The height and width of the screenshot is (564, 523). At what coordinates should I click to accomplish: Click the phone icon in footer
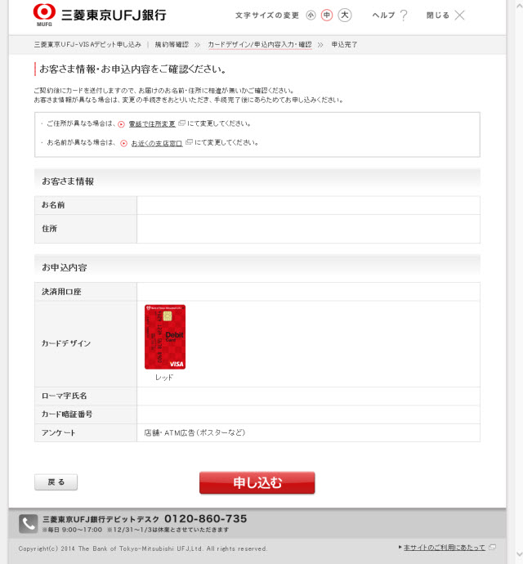(28, 524)
